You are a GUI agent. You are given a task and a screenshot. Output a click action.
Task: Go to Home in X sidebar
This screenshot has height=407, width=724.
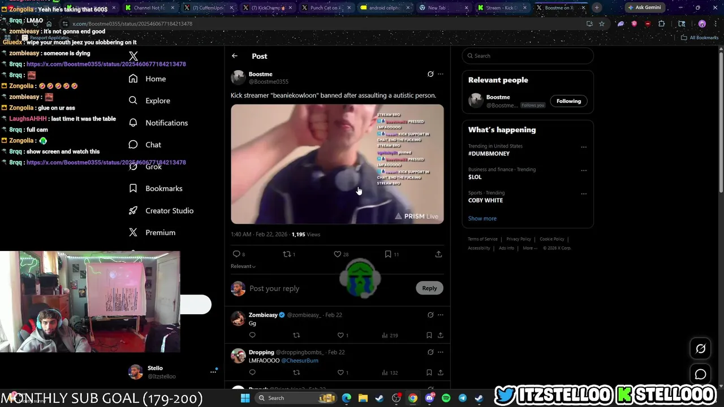coord(147,79)
